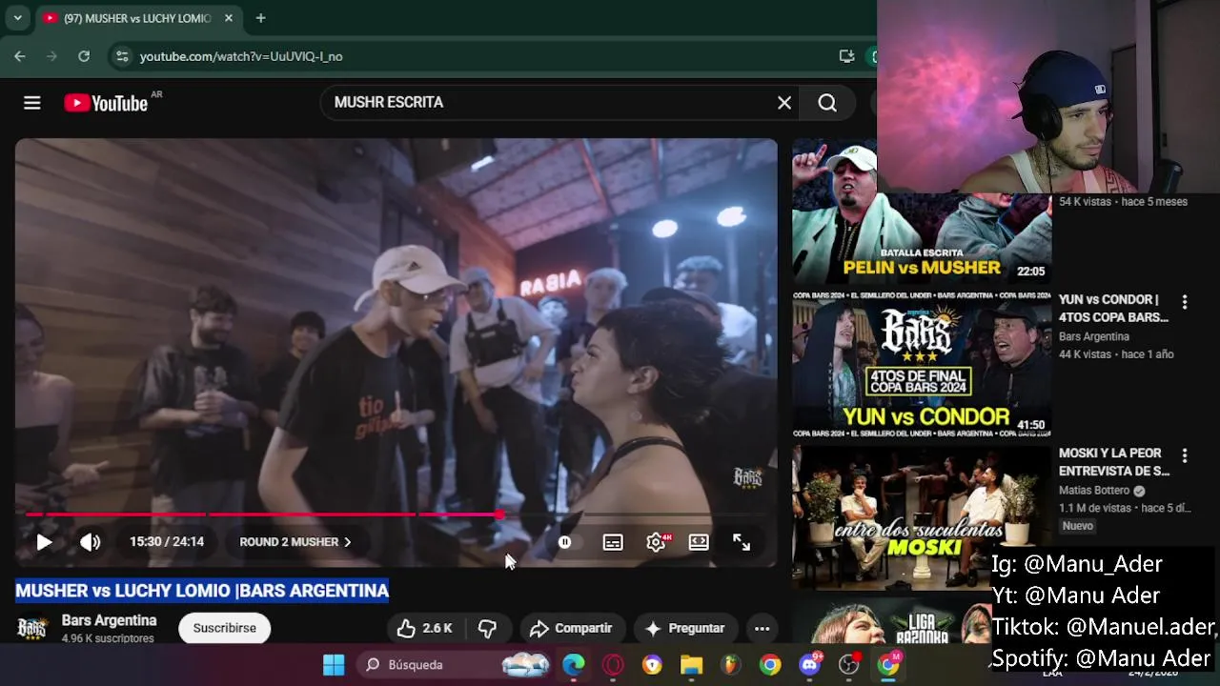Click the video progress bar
This screenshot has width=1220, height=686.
396,514
